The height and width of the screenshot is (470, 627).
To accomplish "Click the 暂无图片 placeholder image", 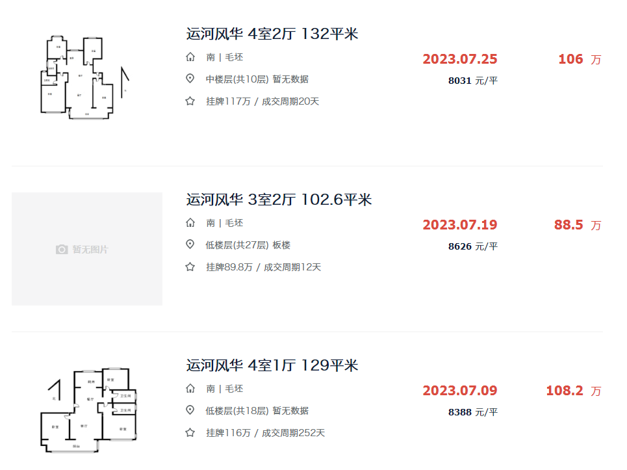I will (87, 249).
